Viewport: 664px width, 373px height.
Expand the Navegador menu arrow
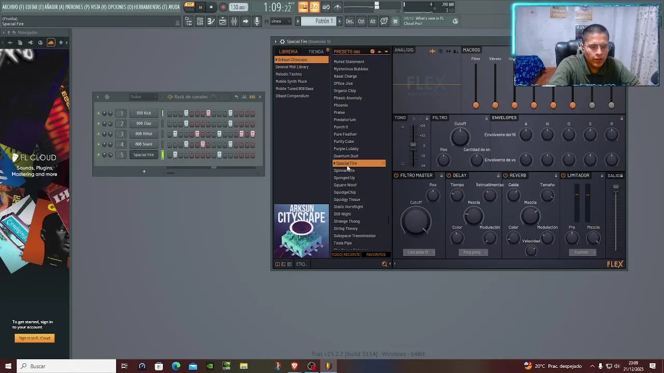[3, 33]
